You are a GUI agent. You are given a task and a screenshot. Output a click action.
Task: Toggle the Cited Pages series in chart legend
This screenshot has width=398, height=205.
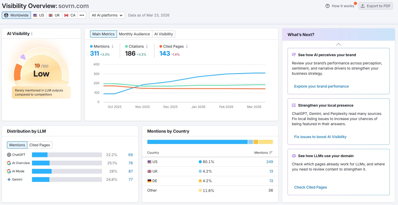click(x=172, y=46)
